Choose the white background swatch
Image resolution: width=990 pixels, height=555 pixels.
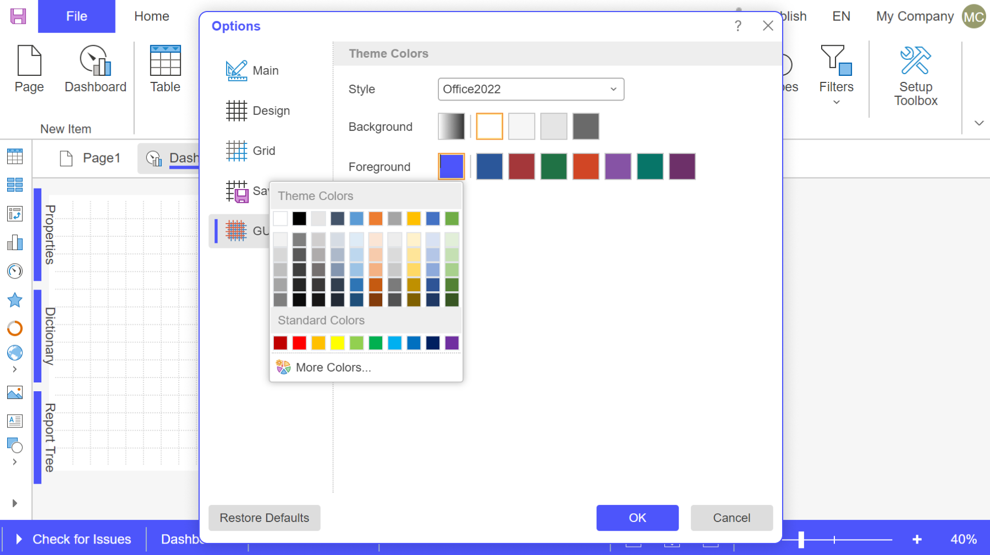(x=489, y=126)
